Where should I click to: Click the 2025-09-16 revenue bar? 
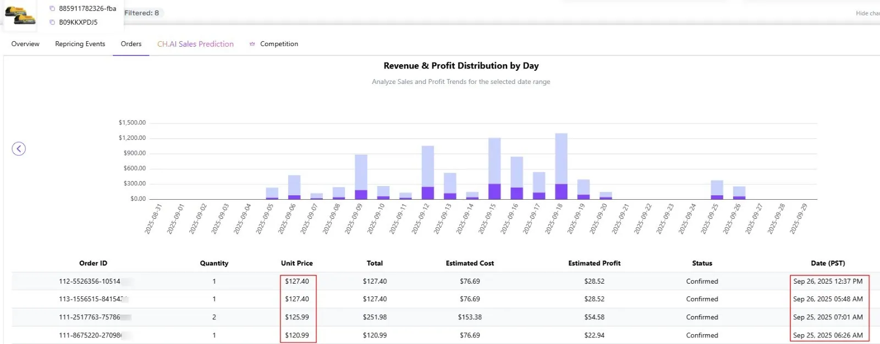pyautogui.click(x=516, y=178)
